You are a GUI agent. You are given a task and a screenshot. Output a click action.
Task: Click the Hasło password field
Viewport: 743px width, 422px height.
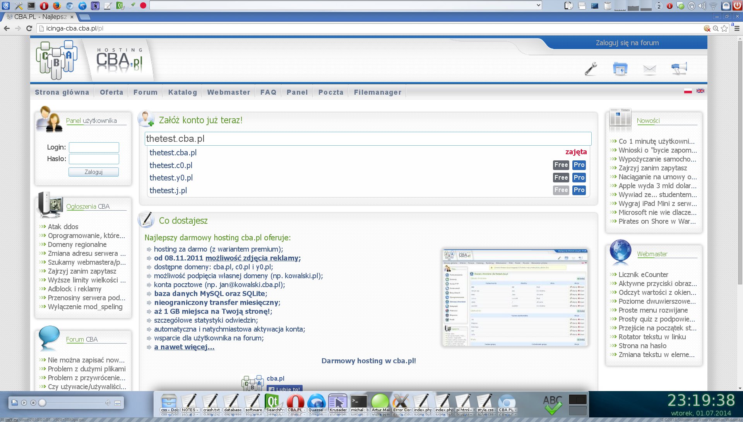coord(94,159)
